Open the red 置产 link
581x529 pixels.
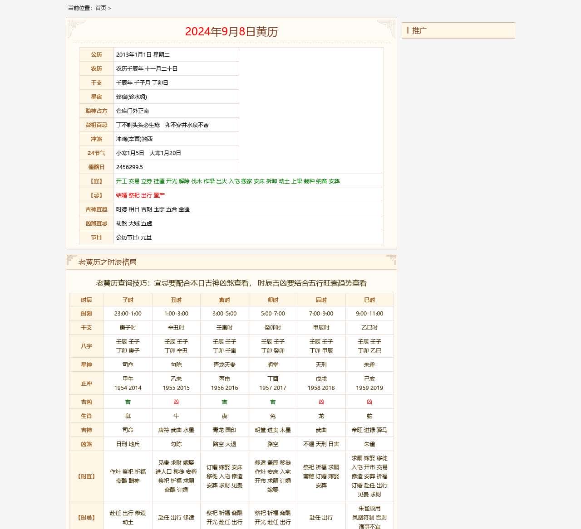point(159,195)
